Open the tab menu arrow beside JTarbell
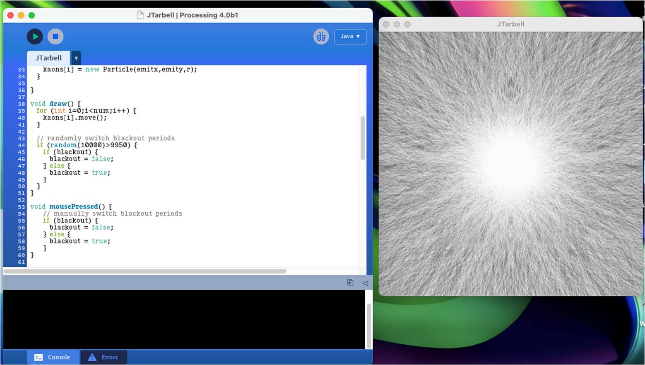Viewport: 645px width, 365px height. (76, 58)
